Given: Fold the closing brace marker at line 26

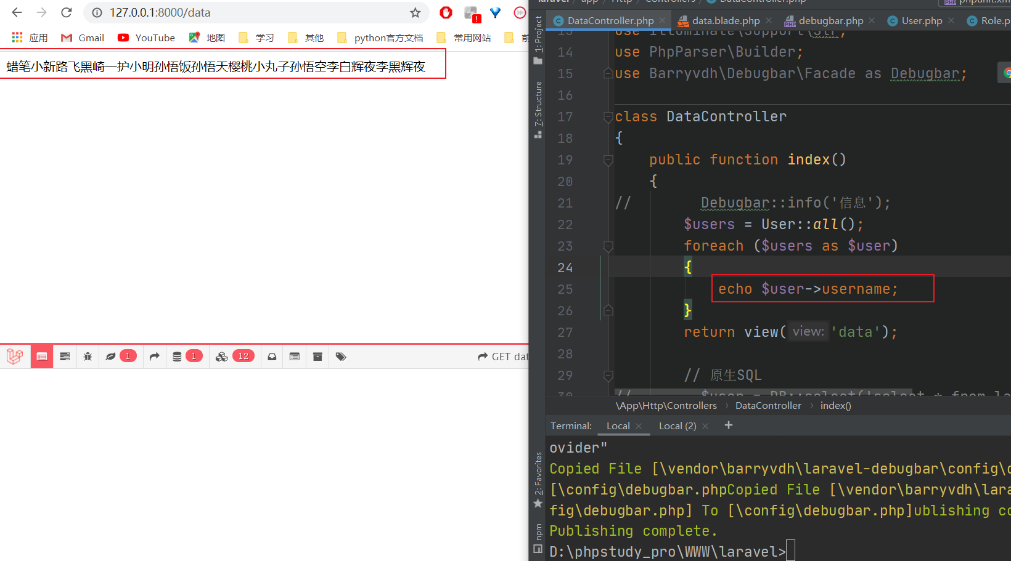Looking at the screenshot, I should coord(608,311).
